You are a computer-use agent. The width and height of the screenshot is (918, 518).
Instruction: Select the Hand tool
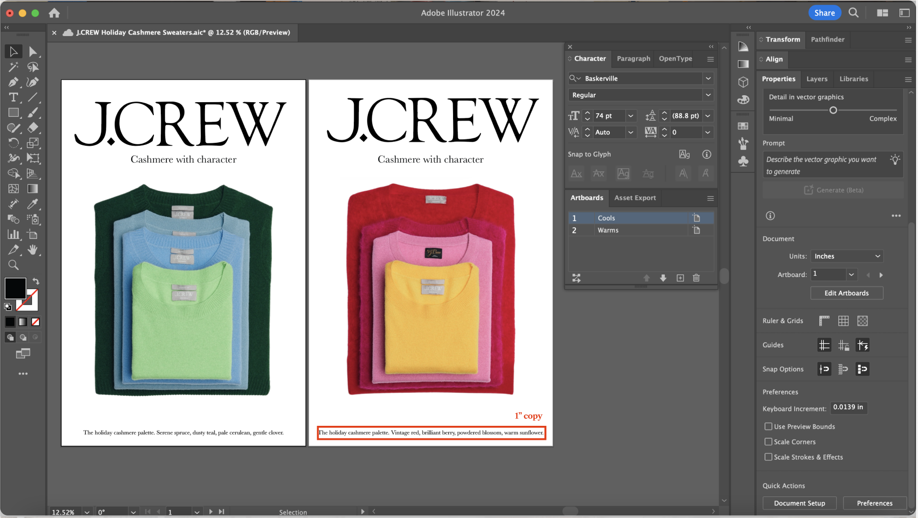33,249
